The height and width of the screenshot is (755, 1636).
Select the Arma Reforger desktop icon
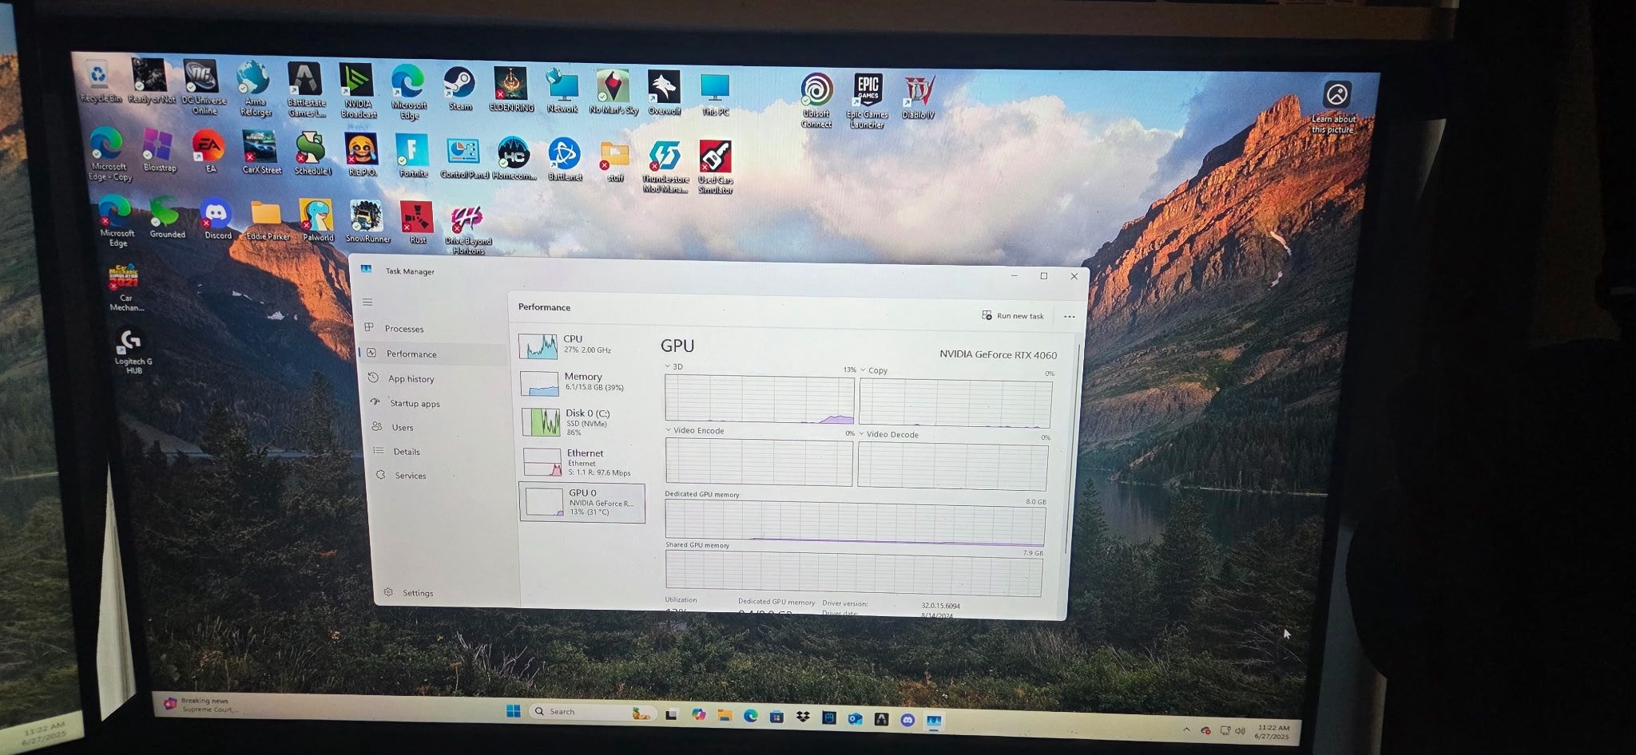pos(255,89)
